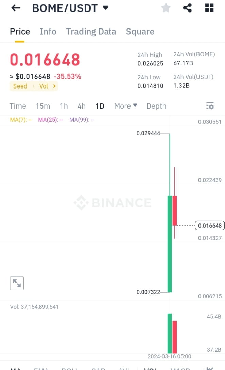This screenshot has height=370, width=225.
Task: Open the Square tab
Action: point(140,31)
